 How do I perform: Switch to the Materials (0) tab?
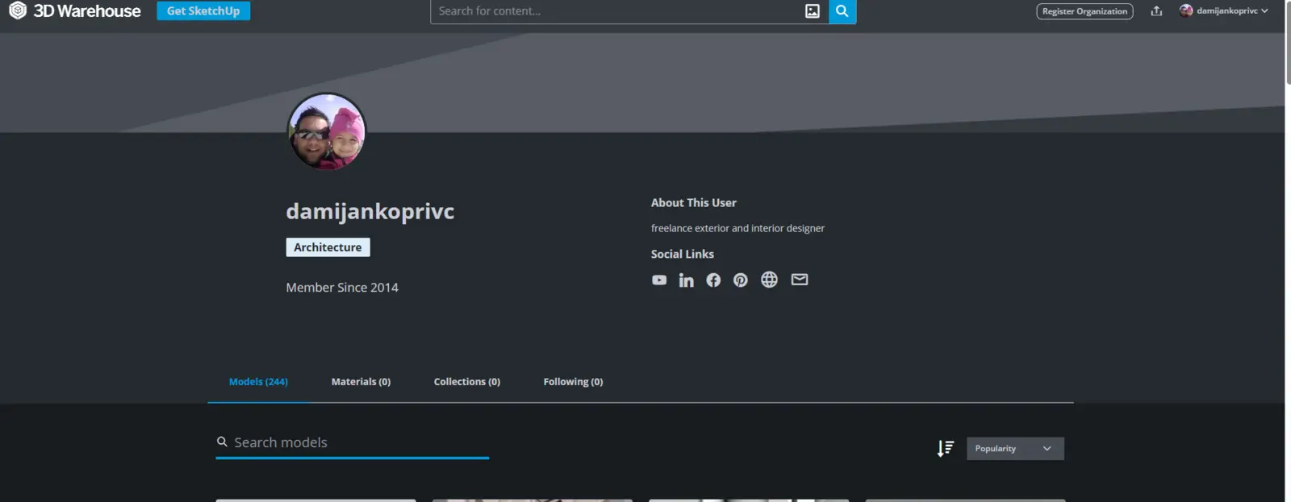pos(361,382)
